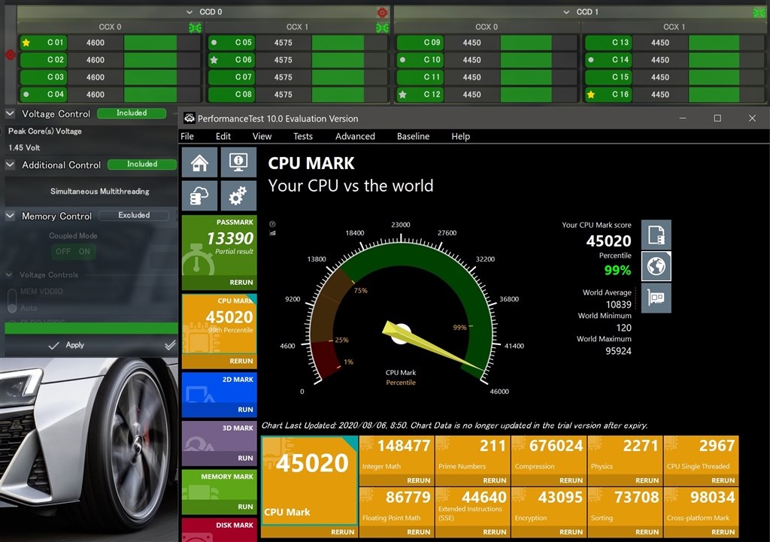This screenshot has height=542, width=770.
Task: Collapse the Voltage Controls subsection
Action: [9, 274]
